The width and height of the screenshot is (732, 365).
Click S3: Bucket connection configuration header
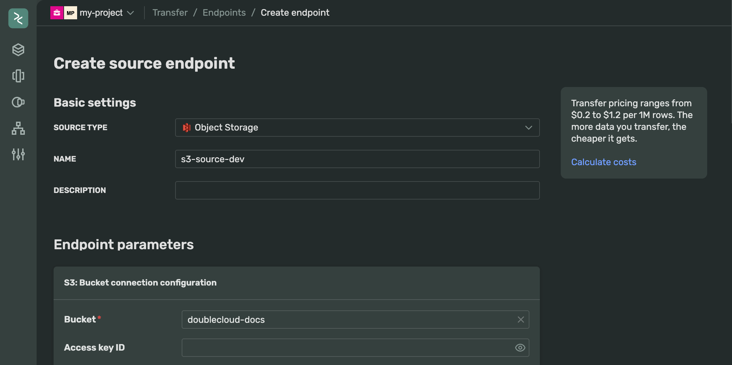(x=140, y=283)
